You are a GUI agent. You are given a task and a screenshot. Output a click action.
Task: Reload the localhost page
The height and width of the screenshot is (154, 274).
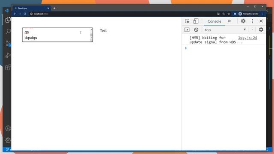coord(25,14)
